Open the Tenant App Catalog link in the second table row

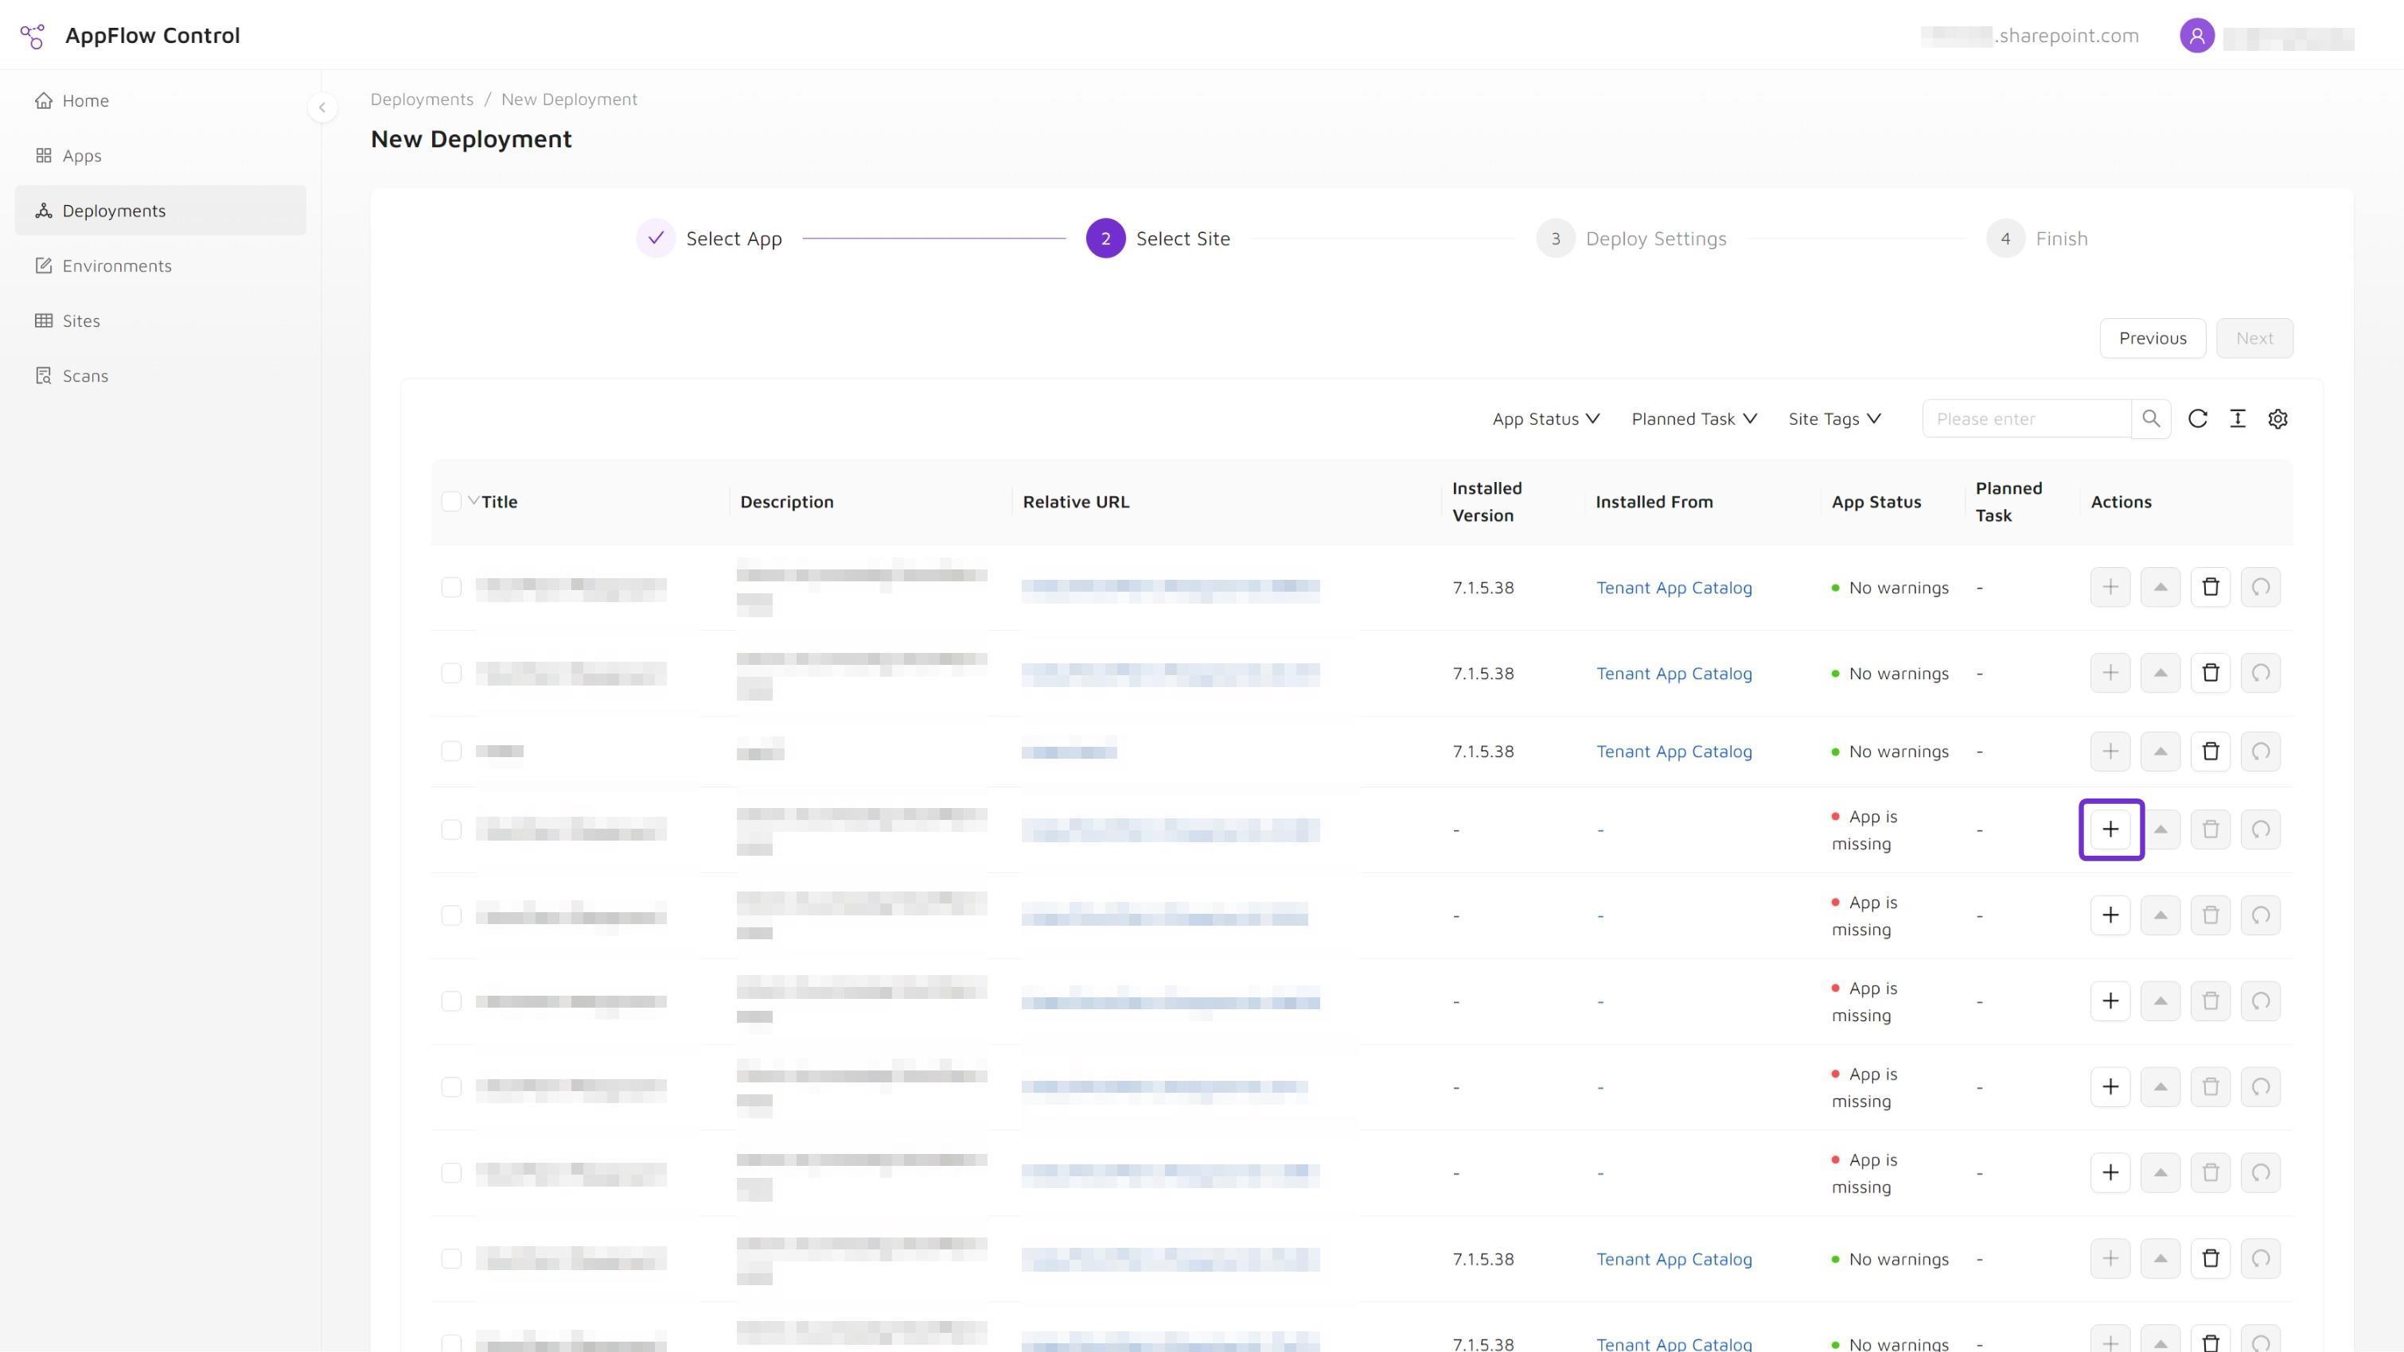pyautogui.click(x=1673, y=673)
